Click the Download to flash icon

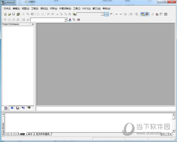coord(23,20)
